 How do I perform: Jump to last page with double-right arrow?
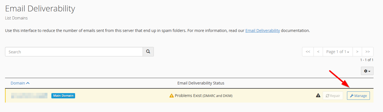368,52
